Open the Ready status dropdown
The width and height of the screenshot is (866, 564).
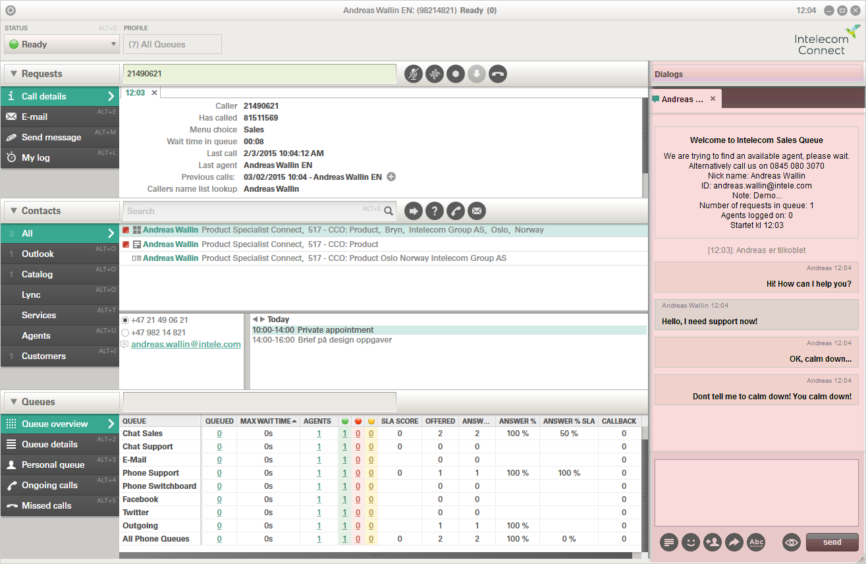click(x=61, y=44)
